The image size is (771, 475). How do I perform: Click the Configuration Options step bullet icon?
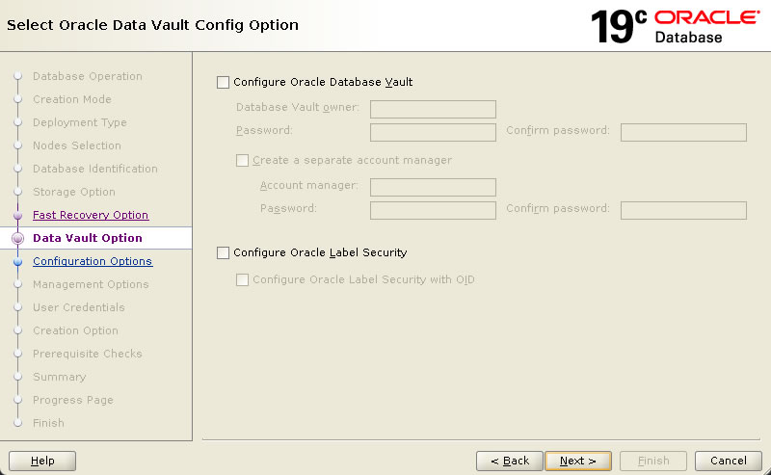pos(18,262)
